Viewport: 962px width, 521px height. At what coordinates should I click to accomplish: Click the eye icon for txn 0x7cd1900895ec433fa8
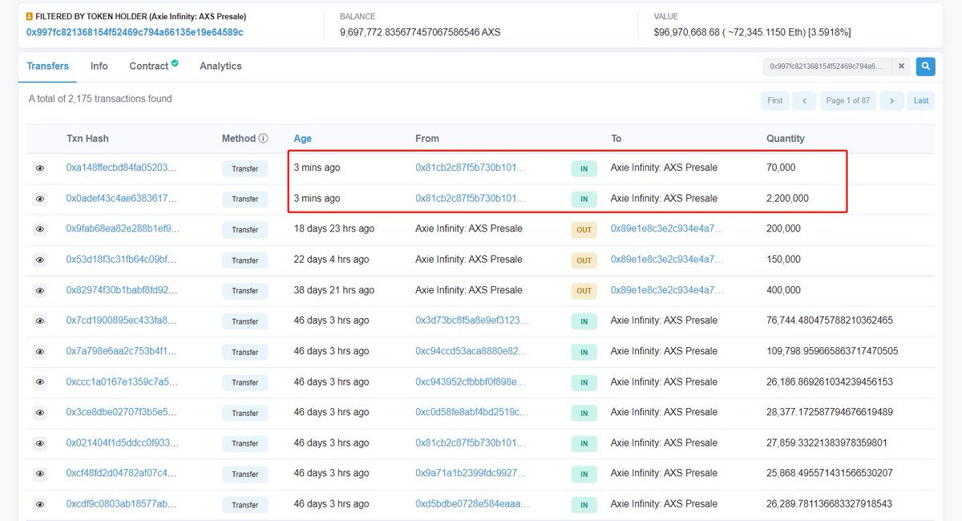click(39, 321)
